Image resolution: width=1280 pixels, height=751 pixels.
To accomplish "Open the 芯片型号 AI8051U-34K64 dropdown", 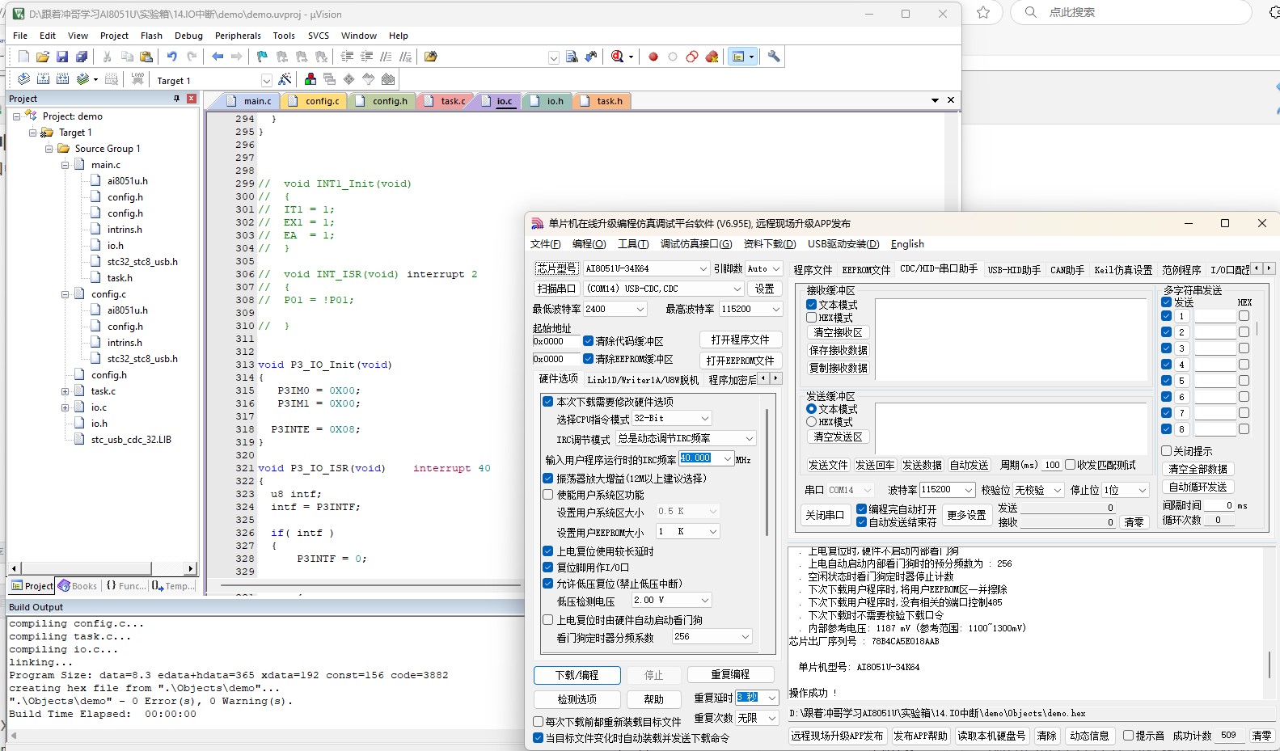I will [703, 268].
